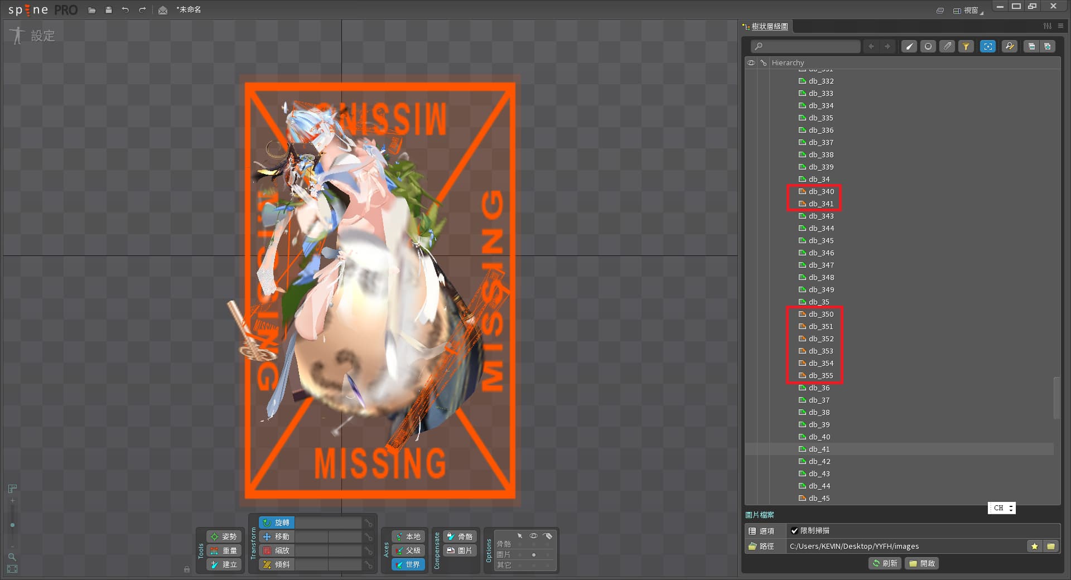Screen dimensions: 1071x580
Task: Click the key column header in Hierarchy
Action: click(763, 62)
